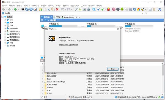Image resolution: width=165 pixels, height=100 pixels.
Task: Click the Copy toolbar icon
Action: click(45, 9)
